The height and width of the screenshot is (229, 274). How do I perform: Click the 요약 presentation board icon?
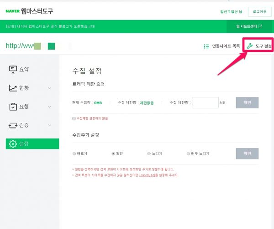point(13,70)
